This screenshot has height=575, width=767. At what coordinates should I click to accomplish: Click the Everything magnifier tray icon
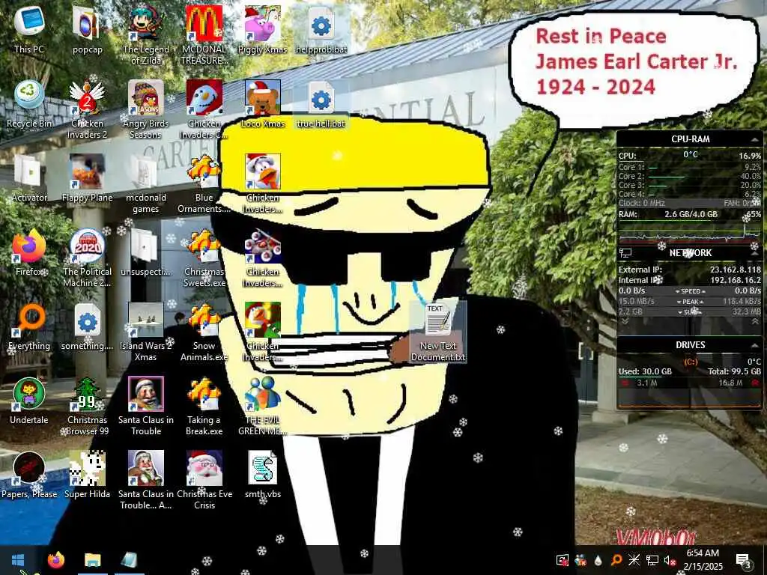tap(616, 560)
